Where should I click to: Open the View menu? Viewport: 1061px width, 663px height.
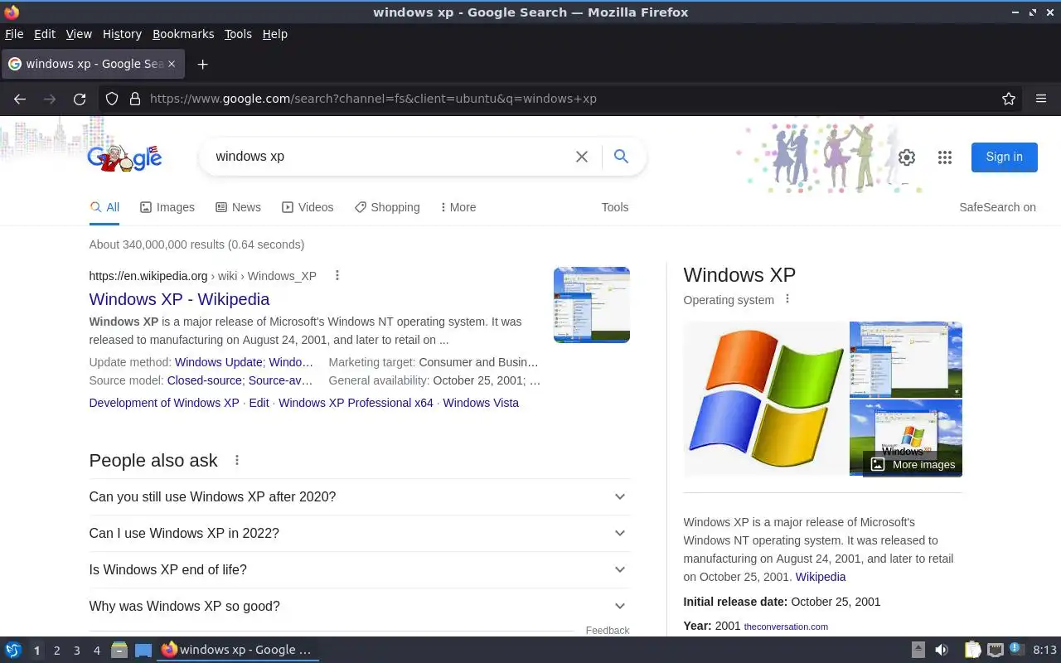[79, 34]
